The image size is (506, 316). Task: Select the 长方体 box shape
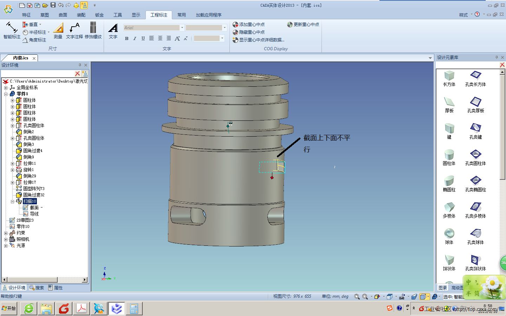449,78
